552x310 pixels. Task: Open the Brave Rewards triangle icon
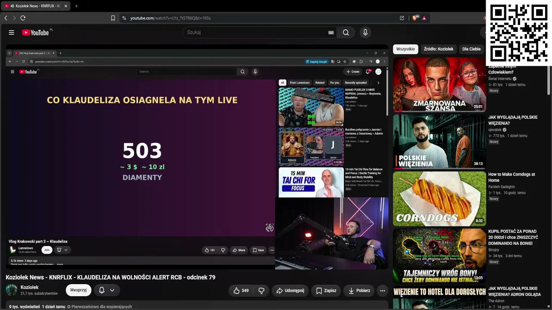point(424,18)
